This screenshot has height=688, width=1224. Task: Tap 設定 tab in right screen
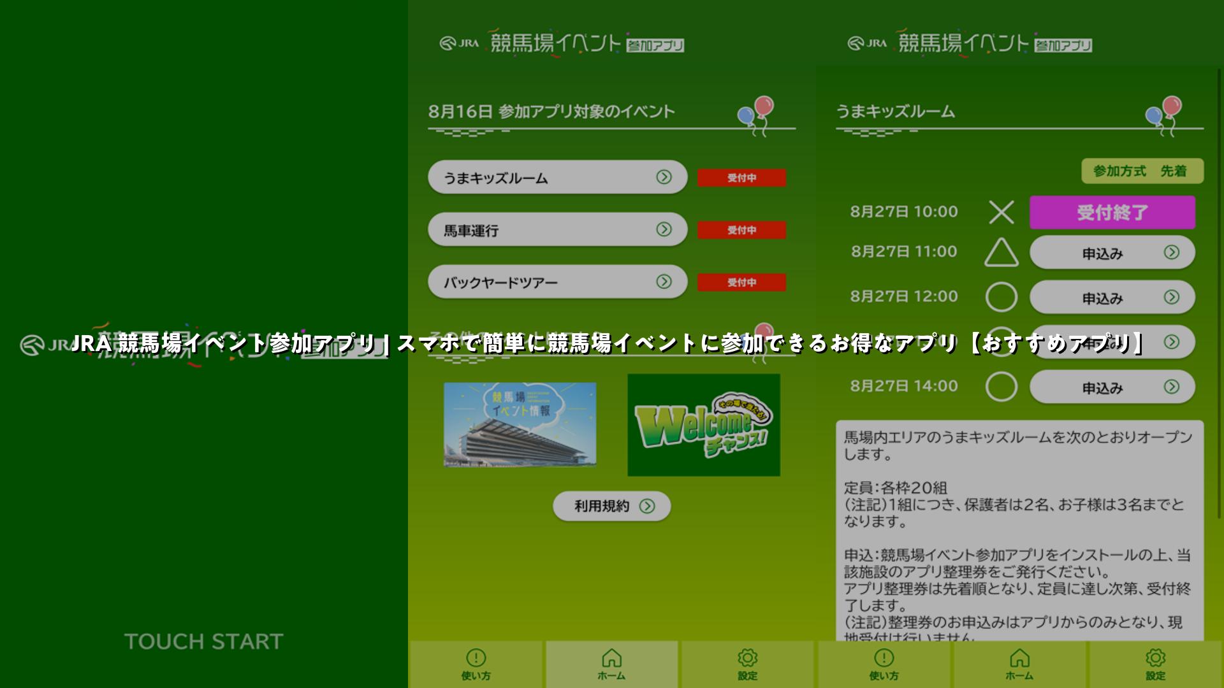(x=1155, y=664)
